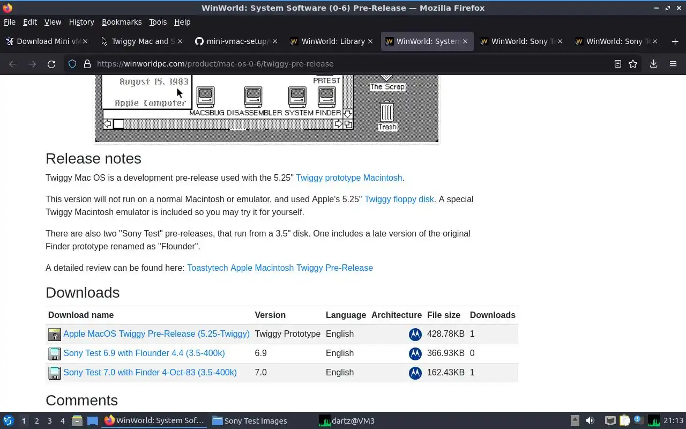Reload the current page
686x429 pixels.
coord(51,64)
